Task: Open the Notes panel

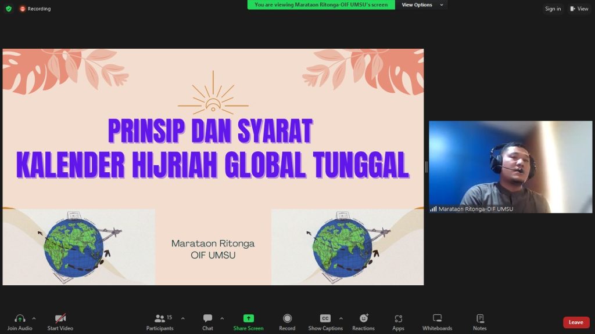Action: (x=480, y=322)
